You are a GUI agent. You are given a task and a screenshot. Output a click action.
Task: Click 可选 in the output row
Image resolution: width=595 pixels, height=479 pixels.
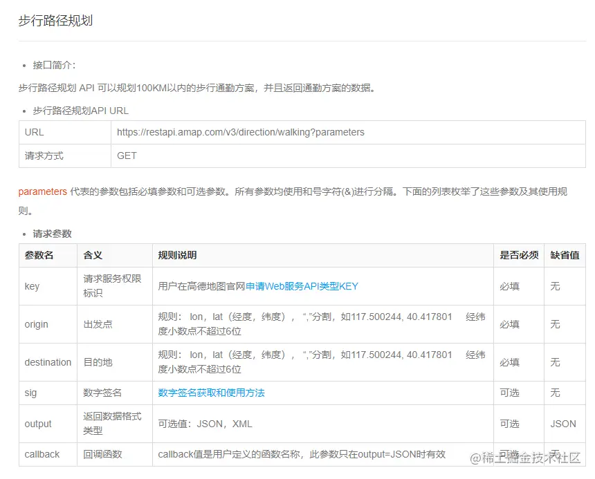(509, 424)
